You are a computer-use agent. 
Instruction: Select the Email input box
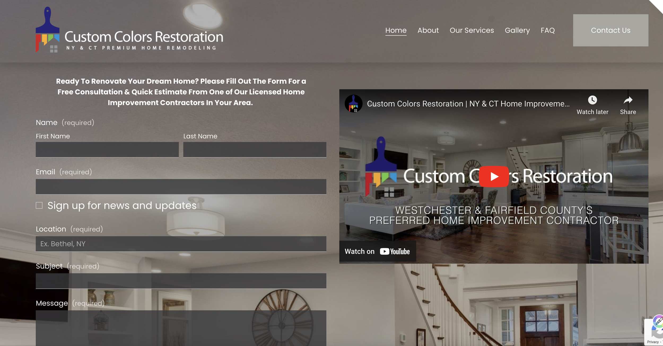[181, 187]
